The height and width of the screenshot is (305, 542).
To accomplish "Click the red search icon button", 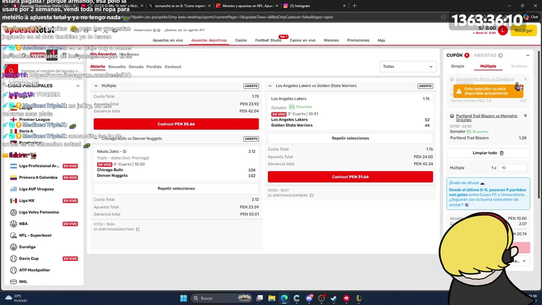I will click(x=11, y=71).
